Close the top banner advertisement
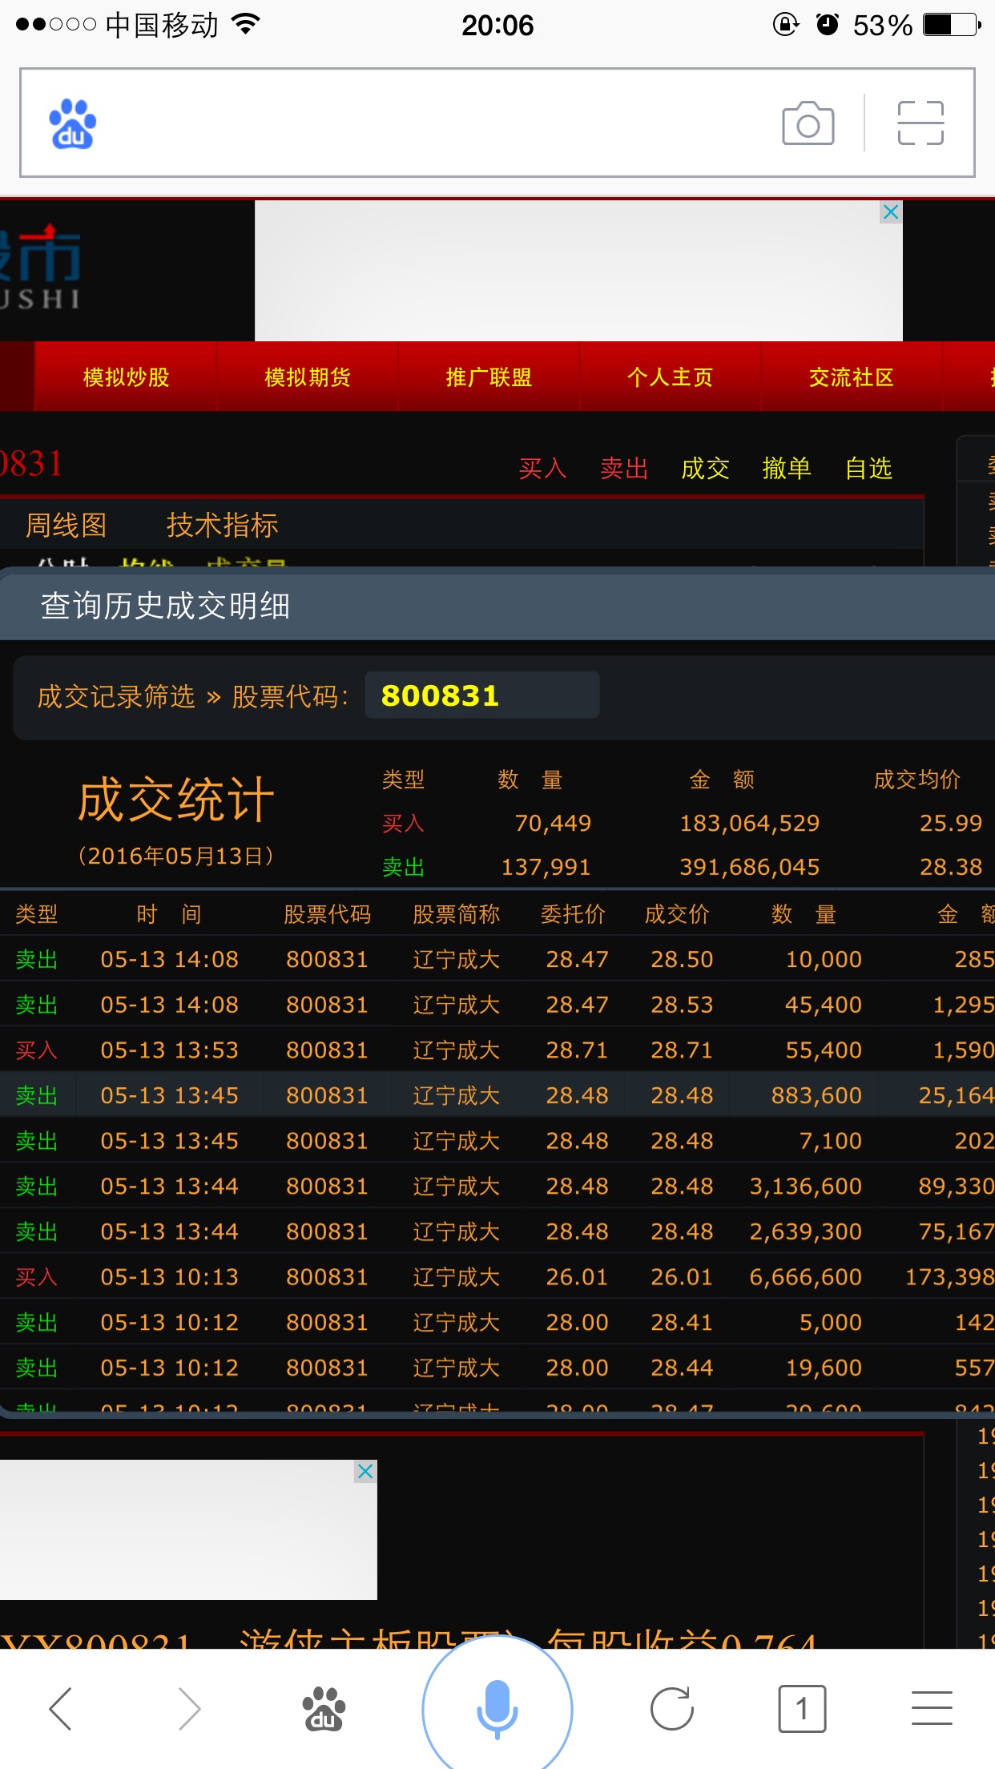The height and width of the screenshot is (1769, 995). pyautogui.click(x=891, y=212)
